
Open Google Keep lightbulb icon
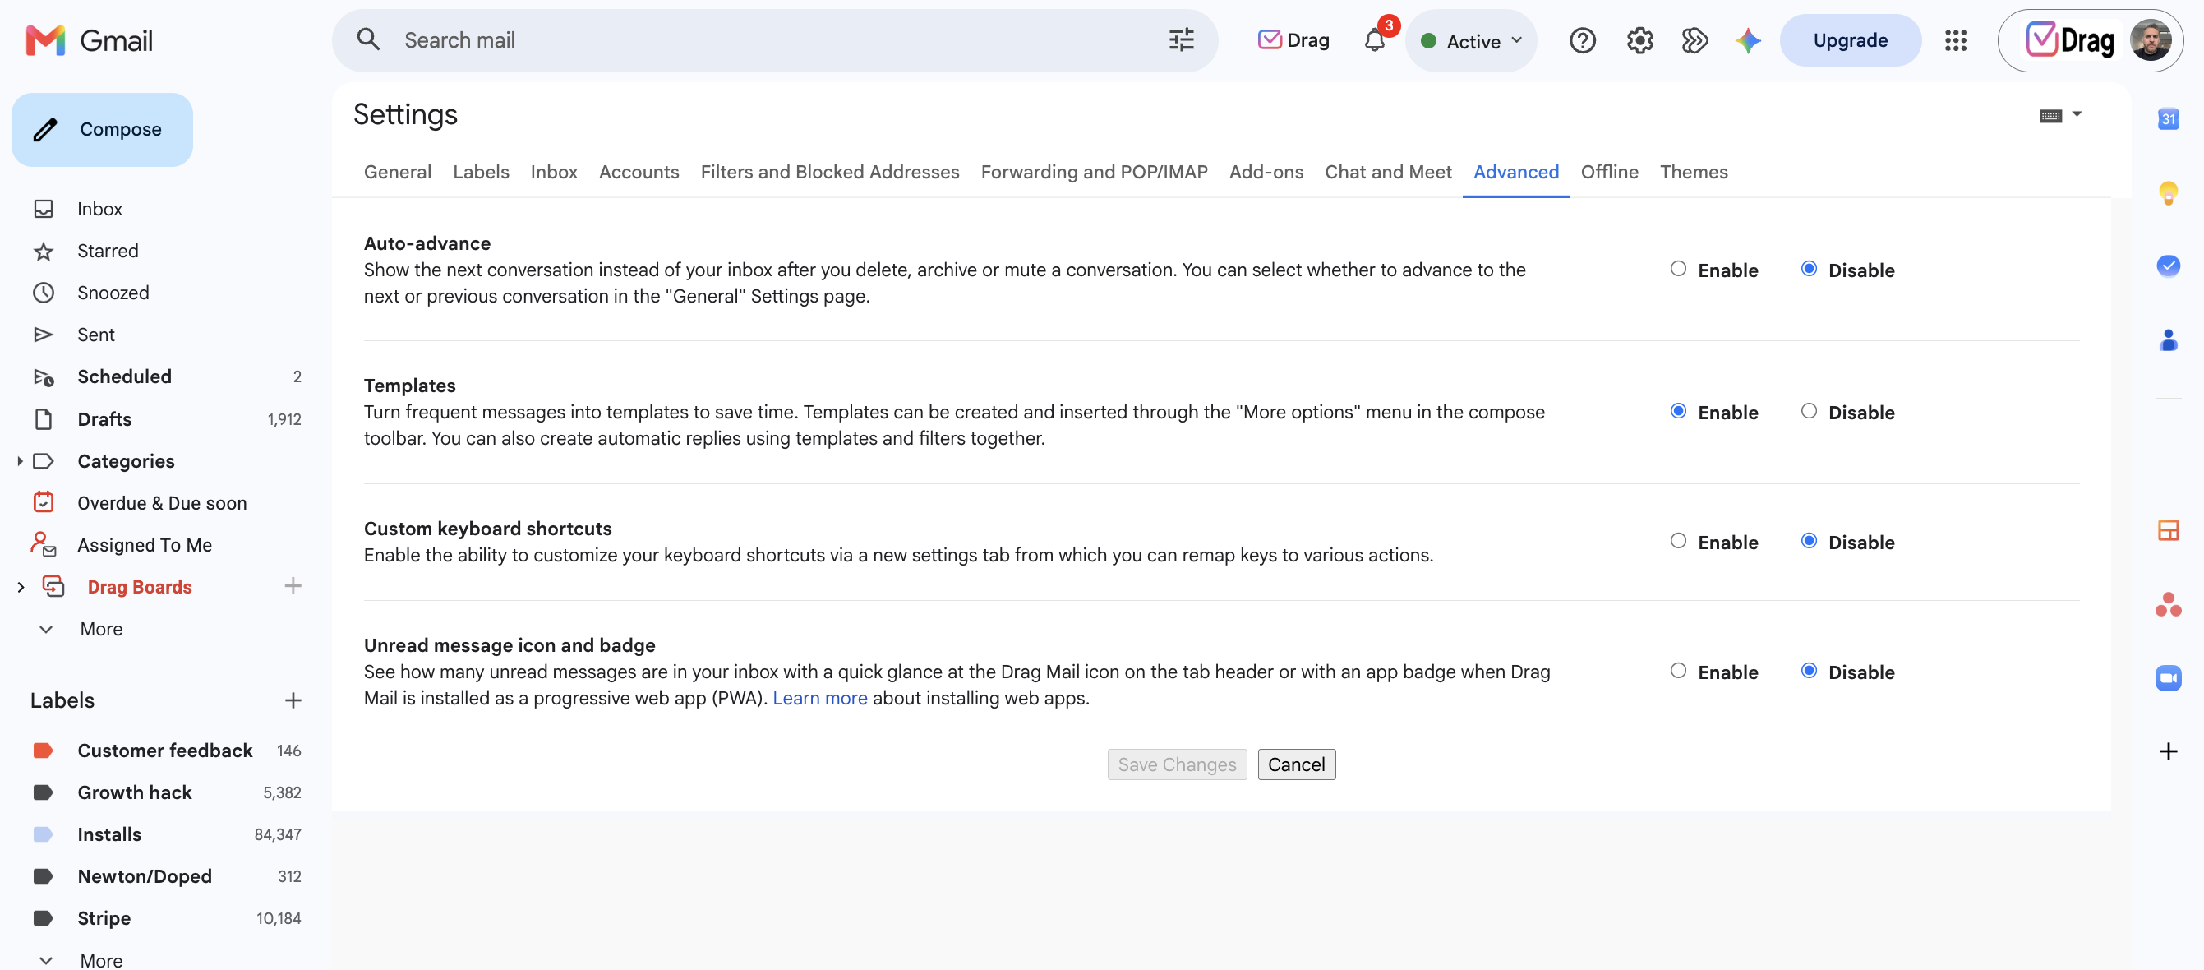2167,192
